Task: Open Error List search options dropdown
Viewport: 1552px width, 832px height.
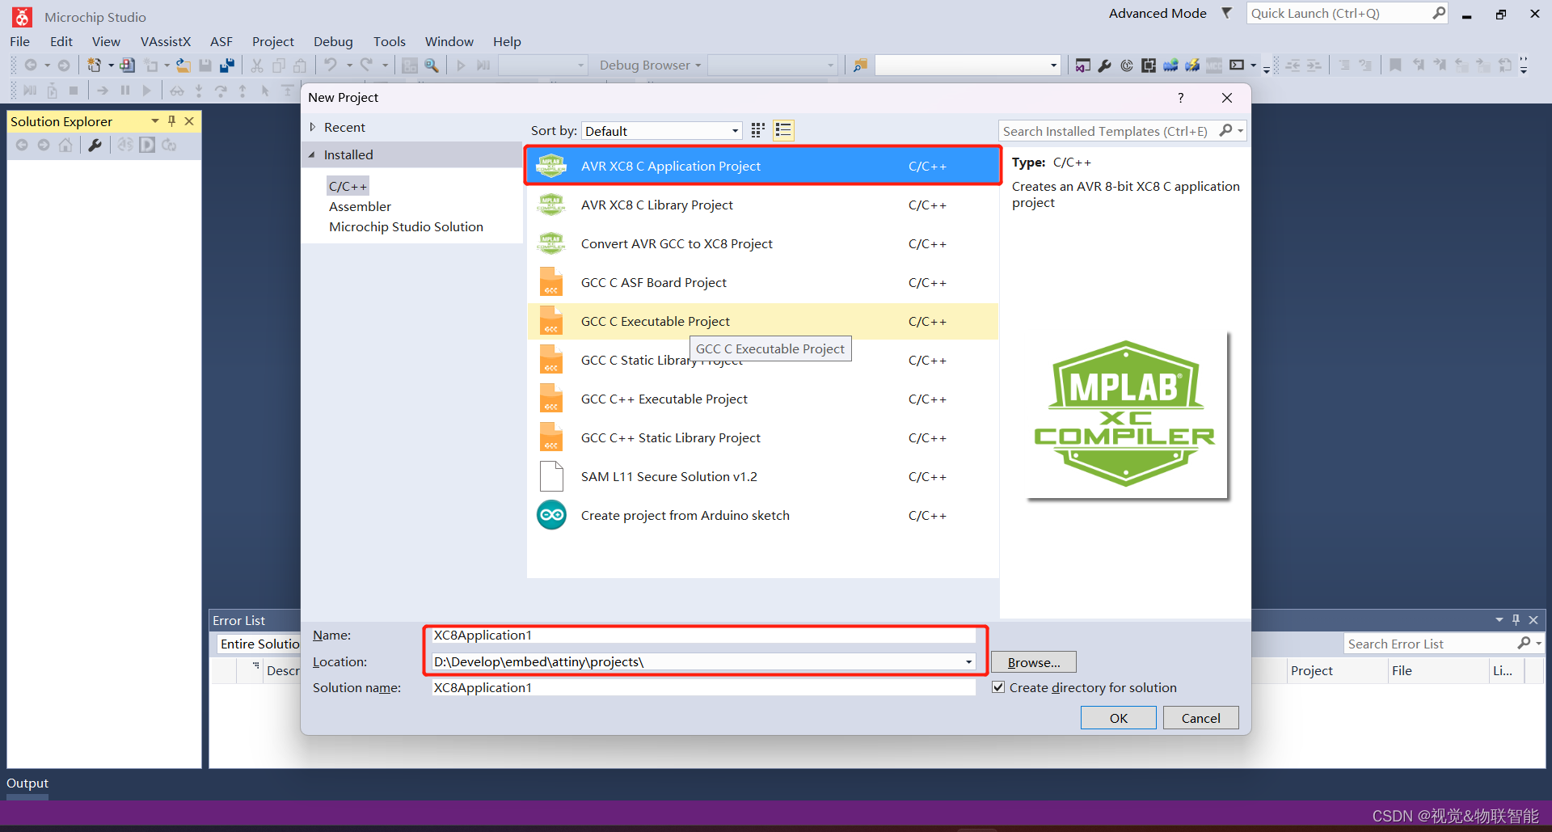Action: (x=1538, y=644)
